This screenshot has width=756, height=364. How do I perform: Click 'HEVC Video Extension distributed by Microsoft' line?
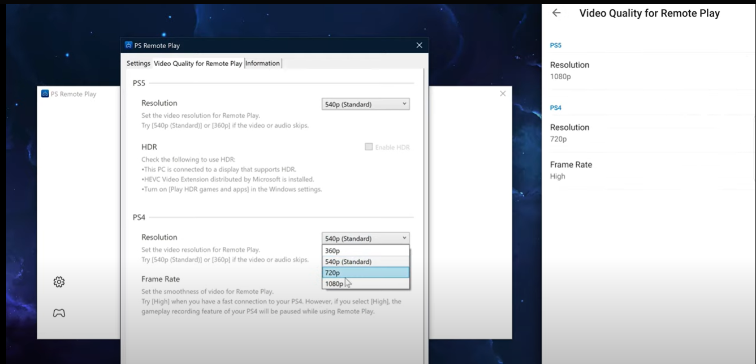point(227,179)
